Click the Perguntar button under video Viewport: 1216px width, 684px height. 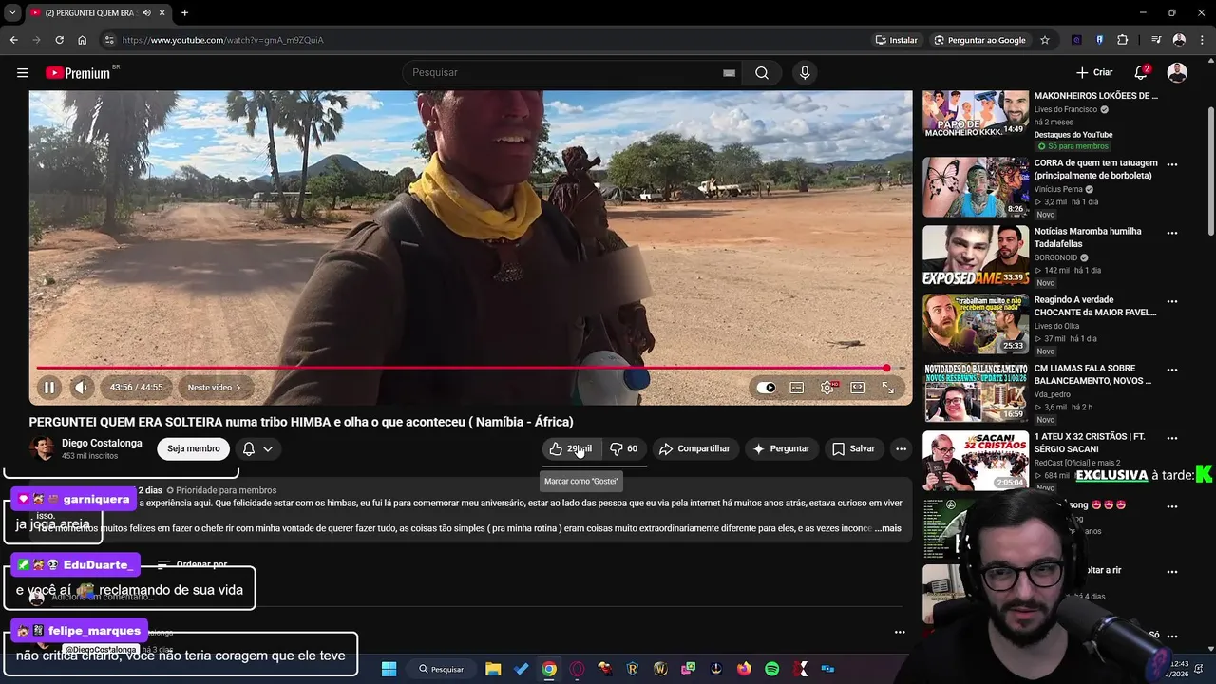[x=781, y=448]
